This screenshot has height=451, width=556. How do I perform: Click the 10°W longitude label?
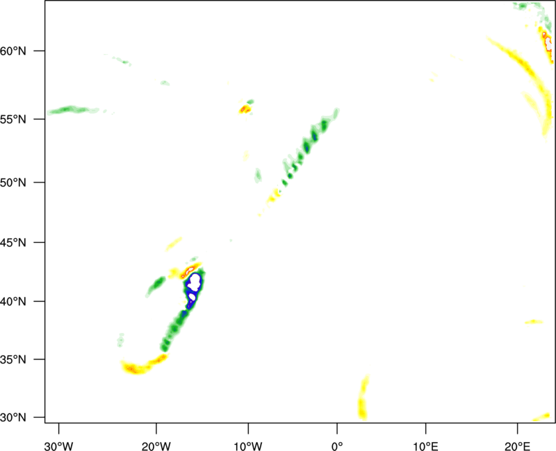pyautogui.click(x=248, y=446)
